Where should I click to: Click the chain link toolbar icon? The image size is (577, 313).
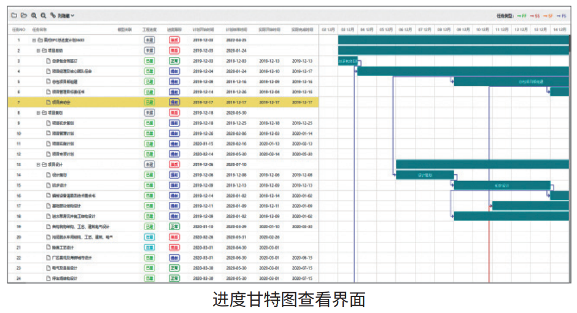pos(53,15)
